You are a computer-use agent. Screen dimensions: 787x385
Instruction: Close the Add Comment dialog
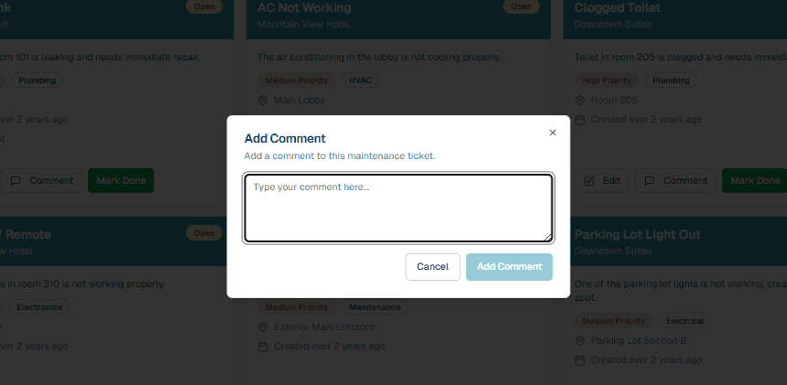pos(552,133)
